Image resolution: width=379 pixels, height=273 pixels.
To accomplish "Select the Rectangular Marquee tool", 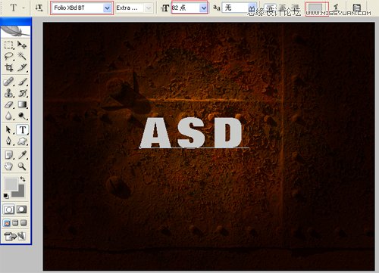I will pos(9,45).
